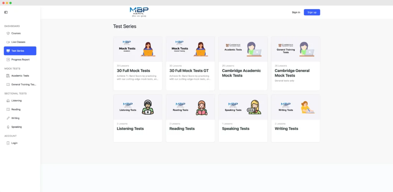The width and height of the screenshot is (393, 192).
Task: Open the Speaking Tests card title
Action: tap(236, 129)
